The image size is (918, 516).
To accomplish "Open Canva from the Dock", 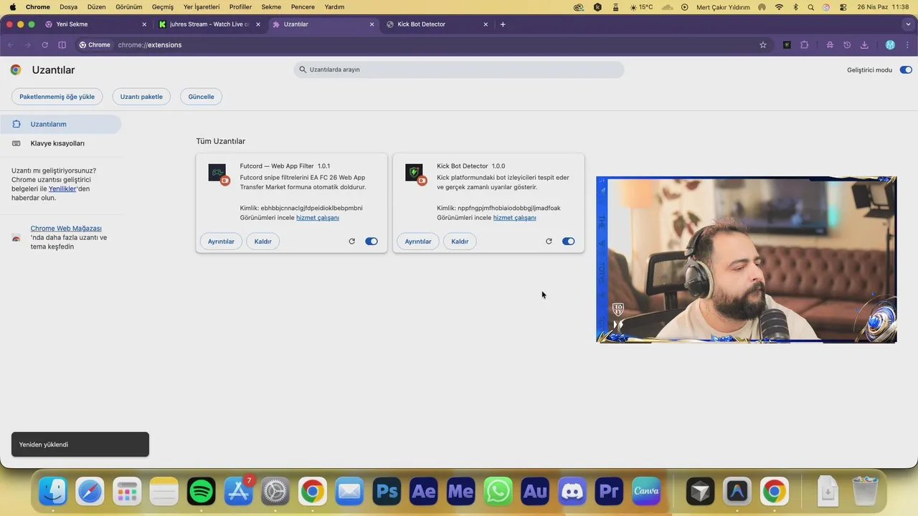I will coord(646,492).
